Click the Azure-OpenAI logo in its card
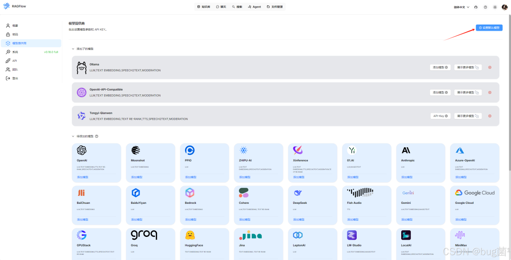 (x=460, y=150)
